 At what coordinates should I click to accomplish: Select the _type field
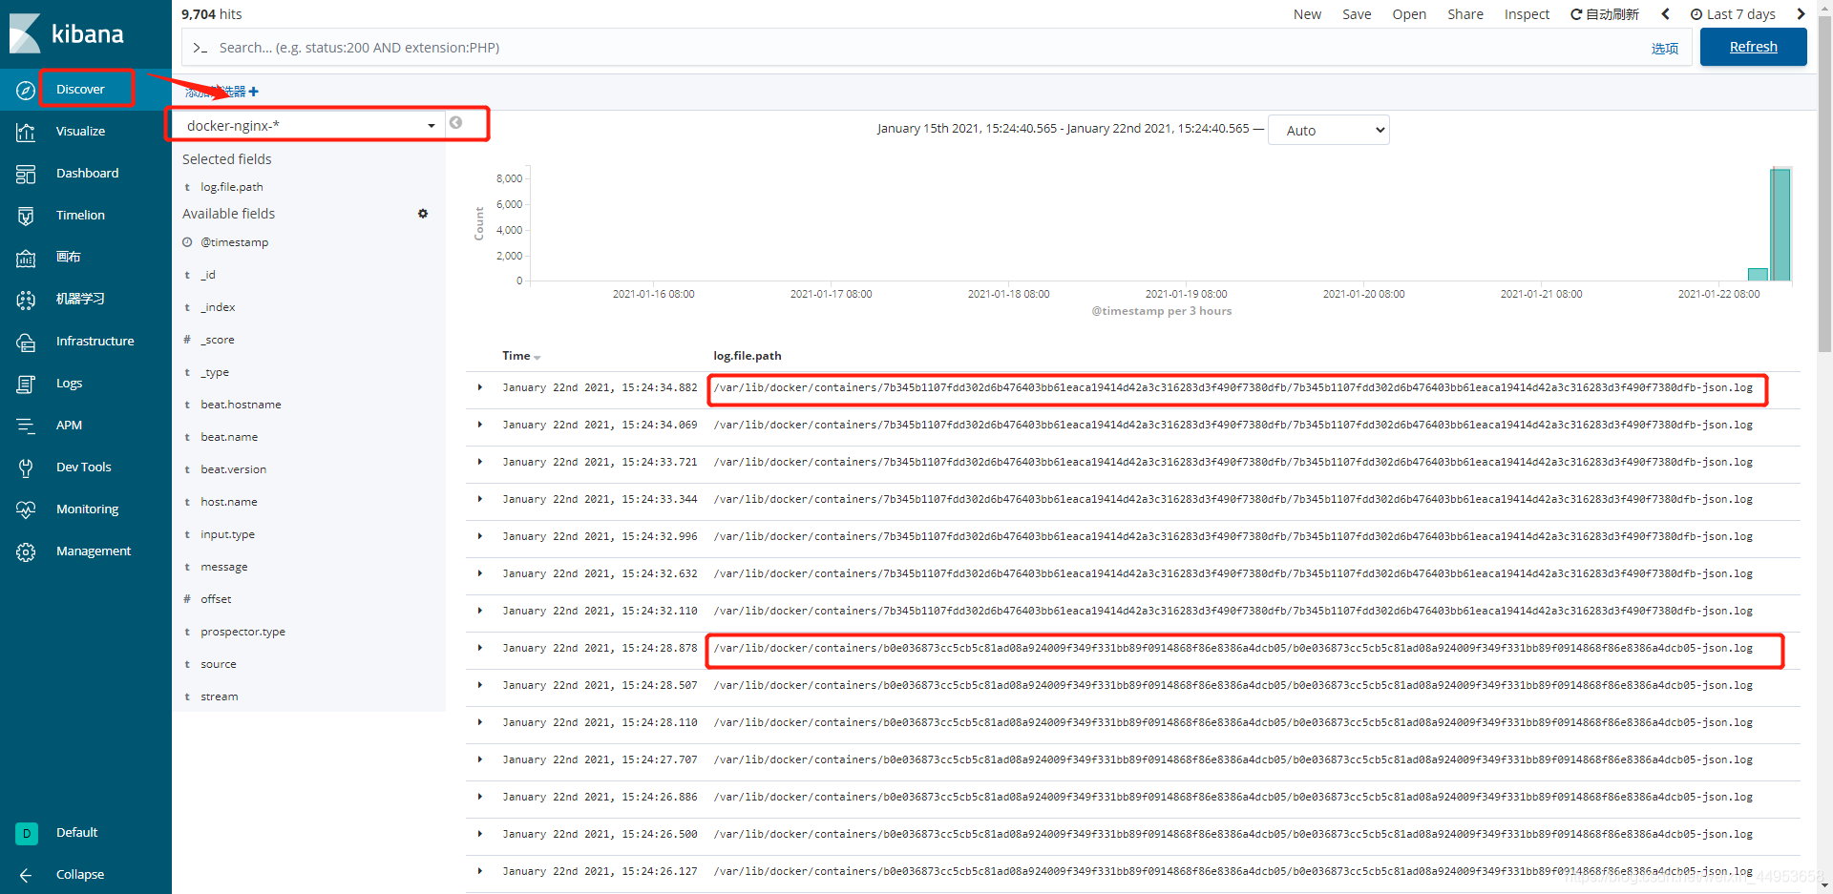coord(215,372)
